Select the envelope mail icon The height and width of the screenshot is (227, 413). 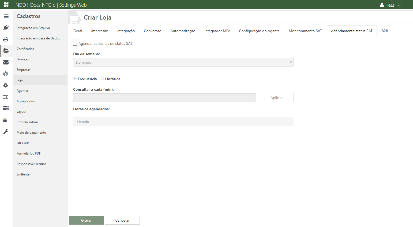tap(6, 63)
